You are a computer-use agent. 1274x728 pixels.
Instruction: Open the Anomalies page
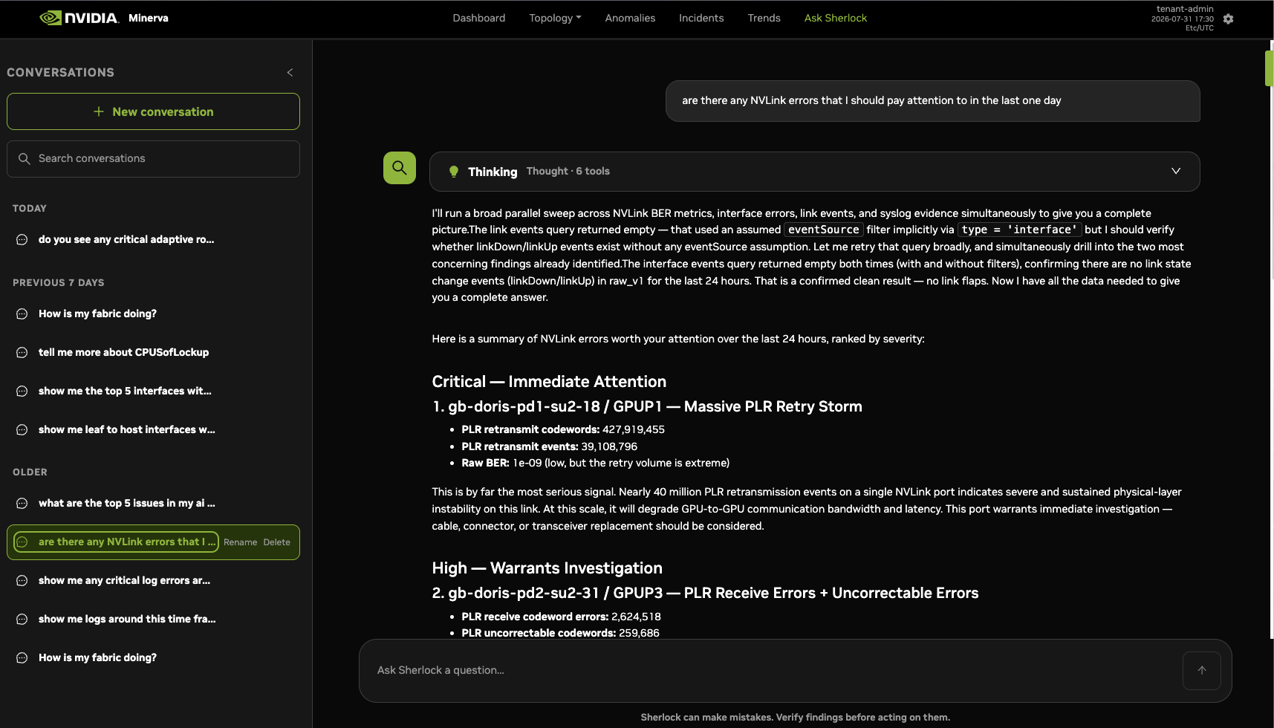[630, 18]
